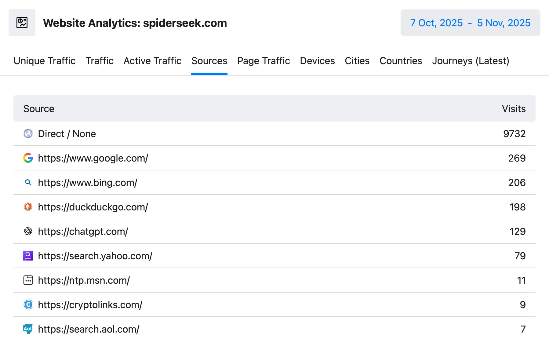Click the ChatGPT icon in the sources table
This screenshot has width=549, height=339.
pos(28,231)
